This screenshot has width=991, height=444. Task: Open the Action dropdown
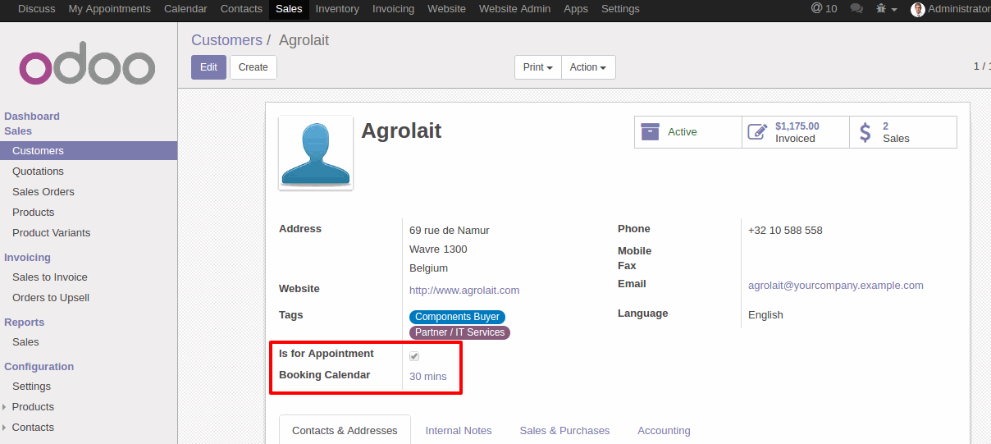tap(588, 67)
